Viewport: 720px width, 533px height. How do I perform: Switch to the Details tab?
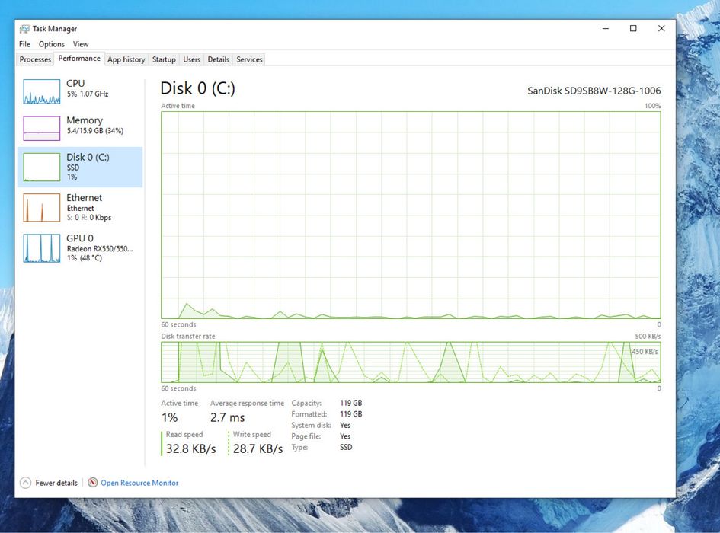(x=219, y=59)
